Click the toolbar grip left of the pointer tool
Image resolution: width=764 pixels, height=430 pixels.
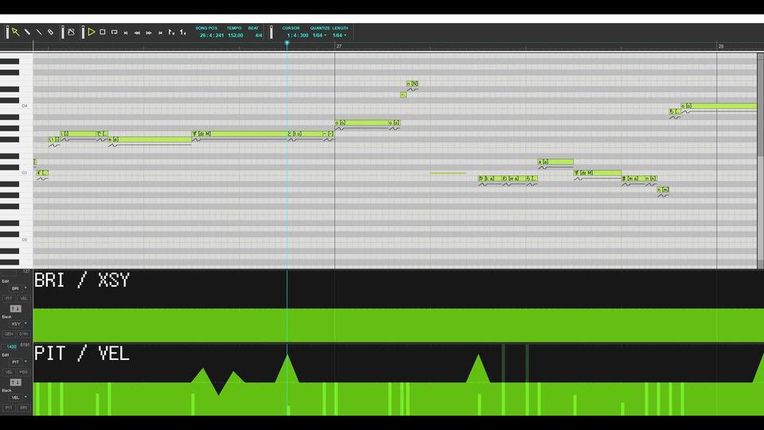coord(7,32)
